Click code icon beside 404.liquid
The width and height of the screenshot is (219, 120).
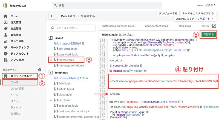coord(56,83)
